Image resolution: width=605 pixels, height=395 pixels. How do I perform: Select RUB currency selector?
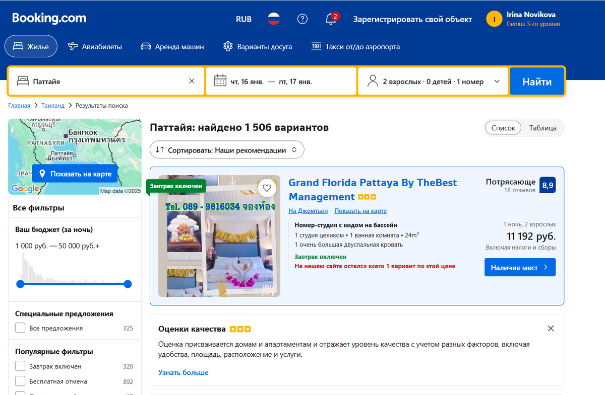coord(244,19)
